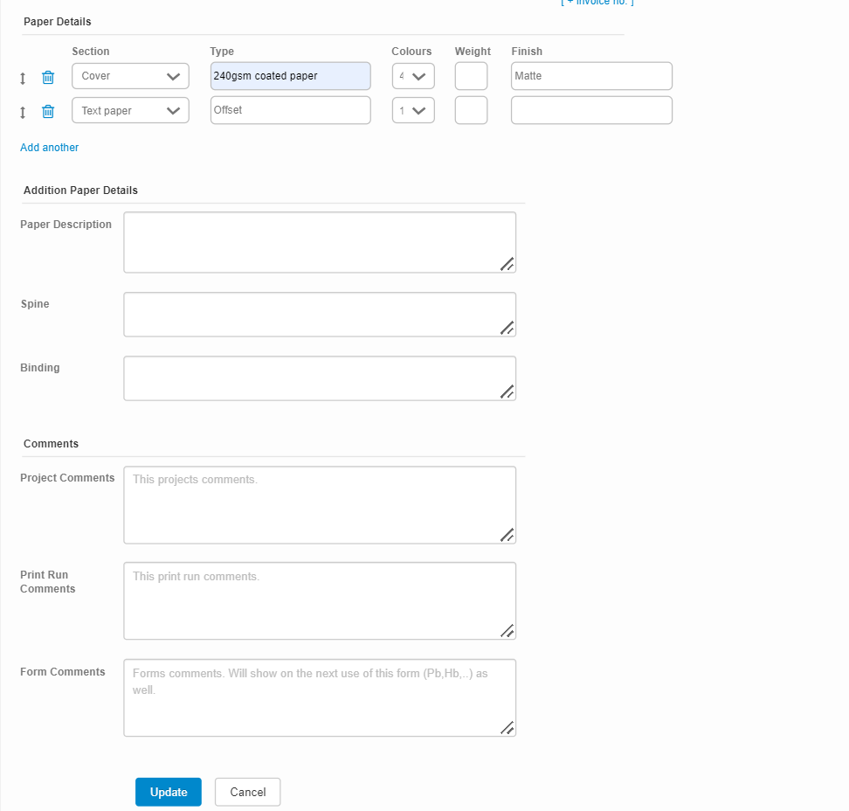Click the empty Finish field for Text paper

click(592, 110)
